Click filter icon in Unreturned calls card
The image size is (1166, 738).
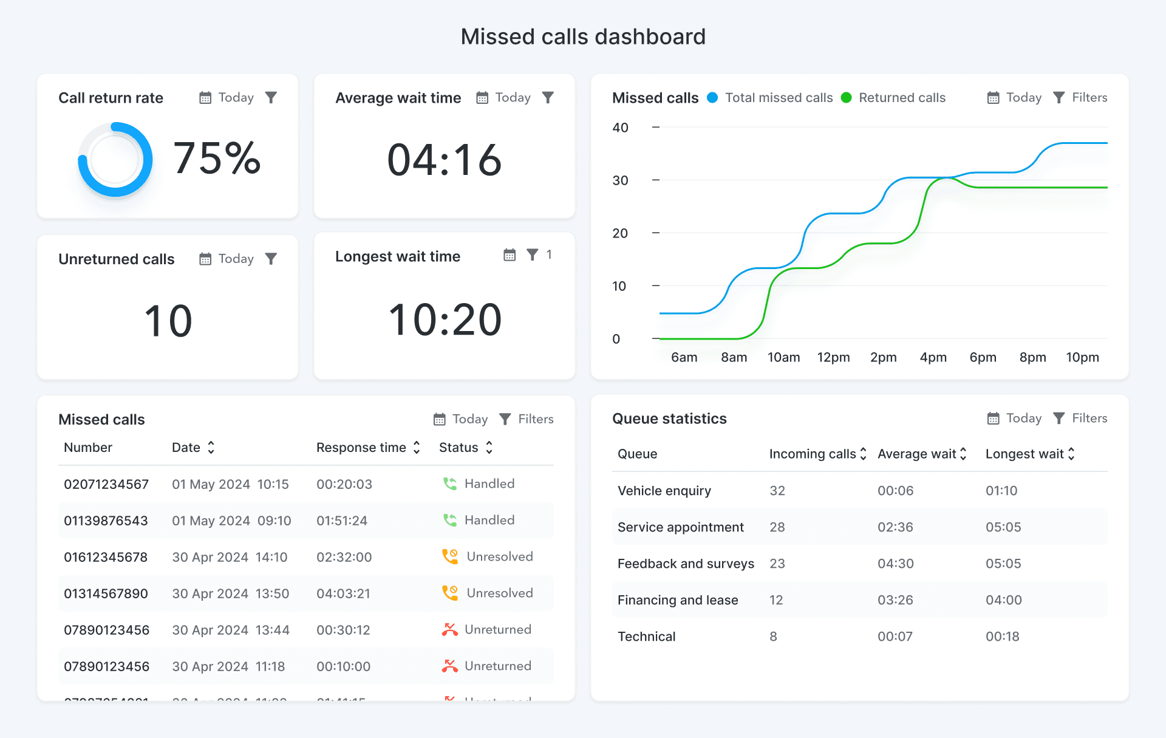(x=271, y=259)
